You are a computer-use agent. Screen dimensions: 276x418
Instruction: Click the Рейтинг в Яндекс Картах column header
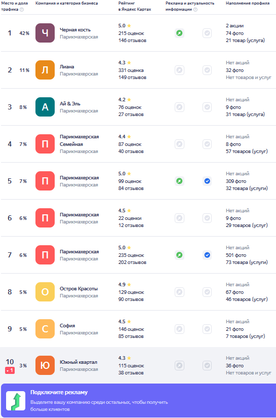[135, 6]
